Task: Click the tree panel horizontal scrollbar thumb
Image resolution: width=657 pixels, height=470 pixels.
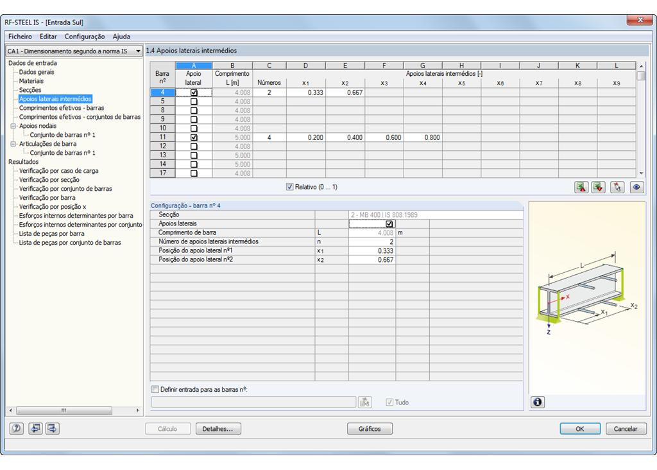Action: pos(64,410)
